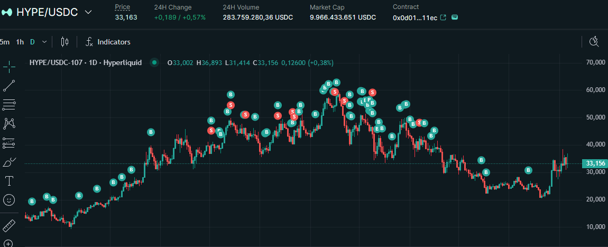Click the legend High value H36,893

(209, 62)
